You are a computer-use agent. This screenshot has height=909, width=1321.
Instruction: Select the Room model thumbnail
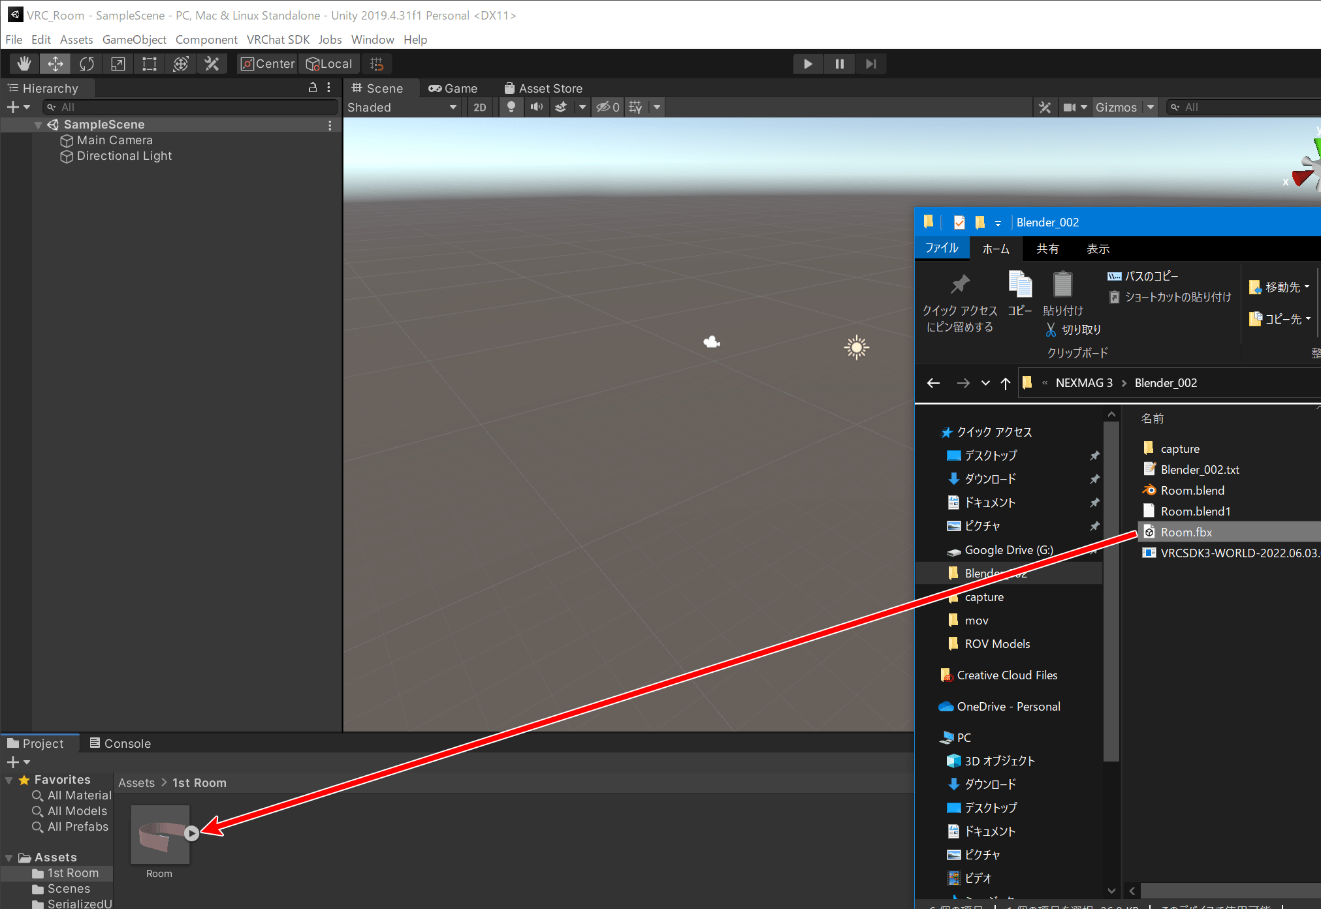(x=160, y=835)
